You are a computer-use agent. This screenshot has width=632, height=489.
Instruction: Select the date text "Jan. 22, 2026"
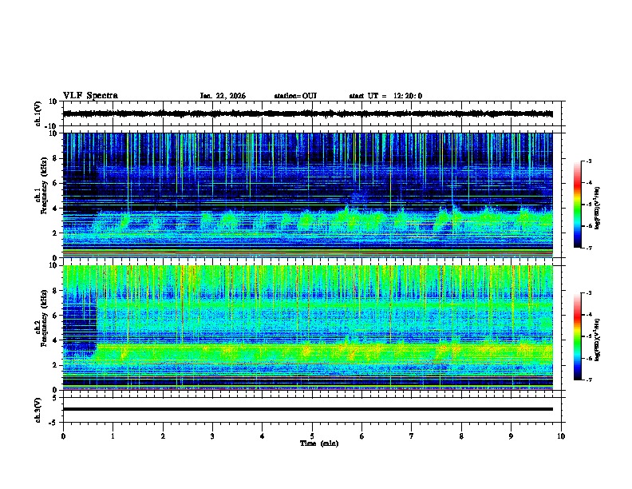tap(223, 96)
